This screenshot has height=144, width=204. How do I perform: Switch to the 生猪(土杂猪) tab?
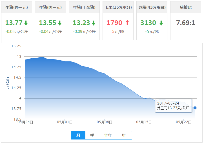[x=84, y=7]
